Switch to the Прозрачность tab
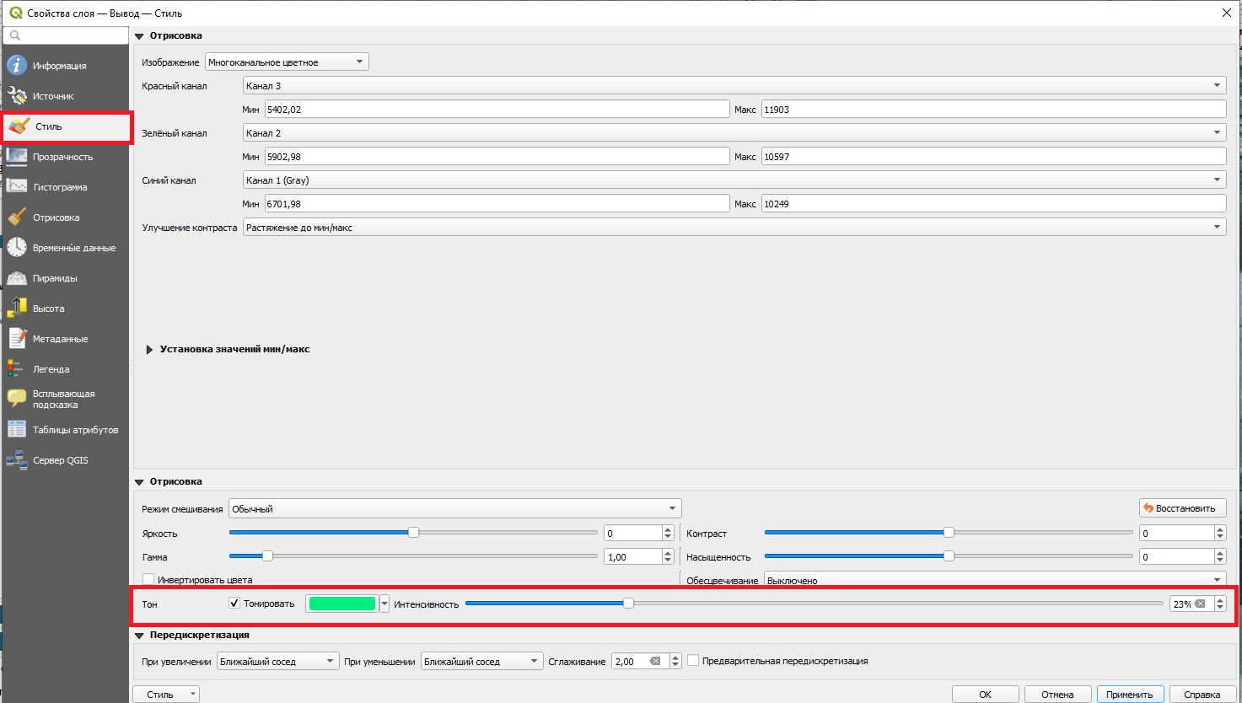 click(x=62, y=157)
